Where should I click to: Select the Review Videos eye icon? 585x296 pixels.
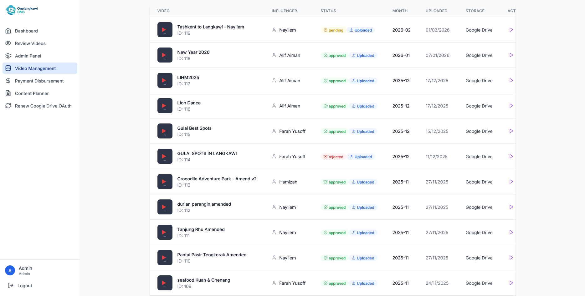[x=8, y=43]
